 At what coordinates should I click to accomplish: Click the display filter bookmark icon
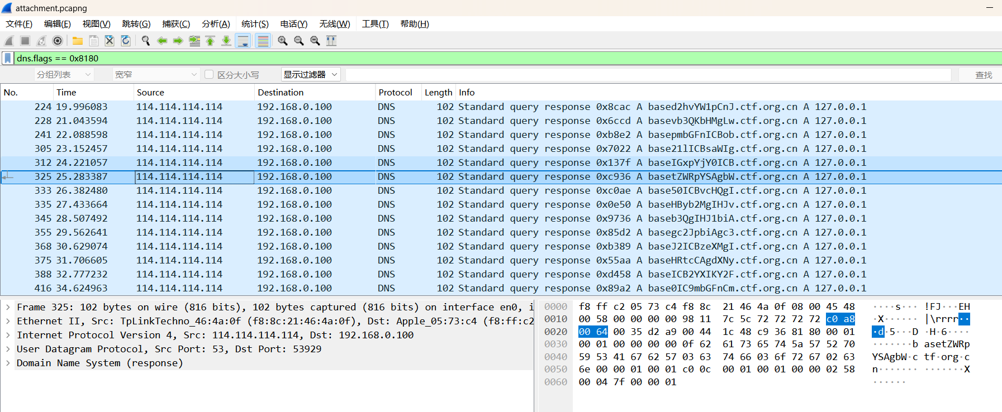pyautogui.click(x=8, y=58)
